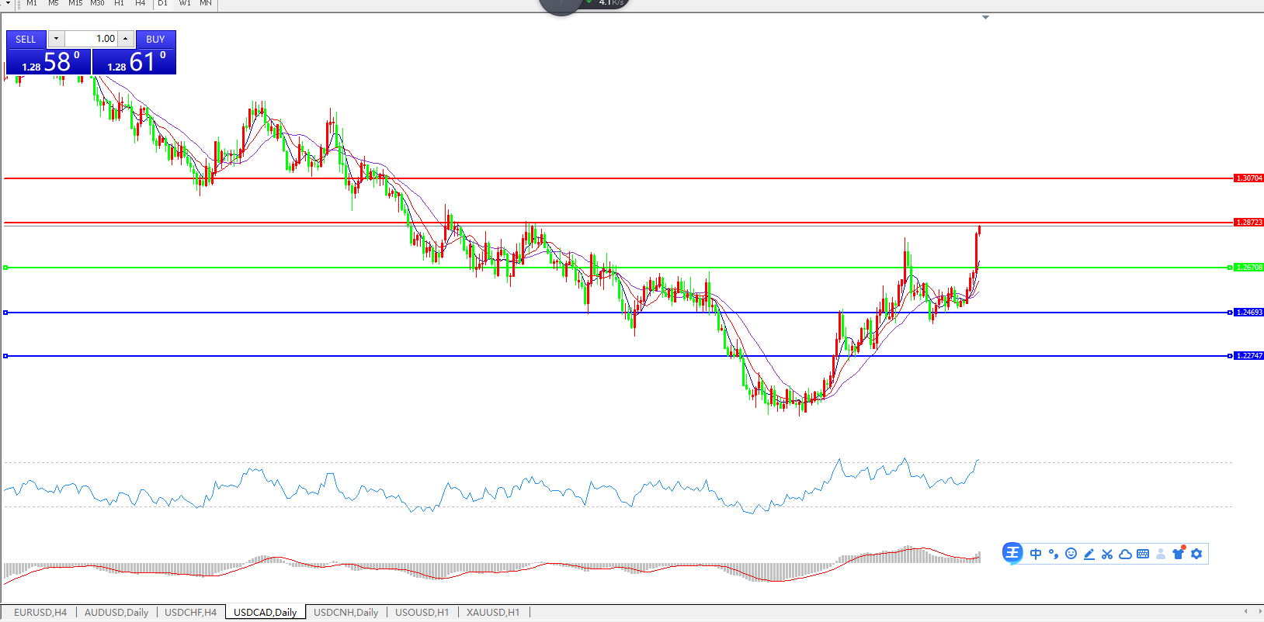This screenshot has height=622, width=1264.
Task: Click the cloud icon in IME toolbar
Action: coord(1125,554)
